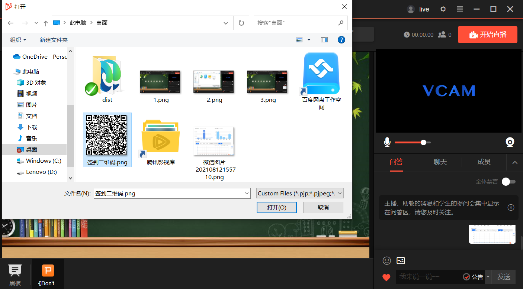523x289 pixels.
Task: Select OneDrive in navigation tree
Action: (x=39, y=56)
